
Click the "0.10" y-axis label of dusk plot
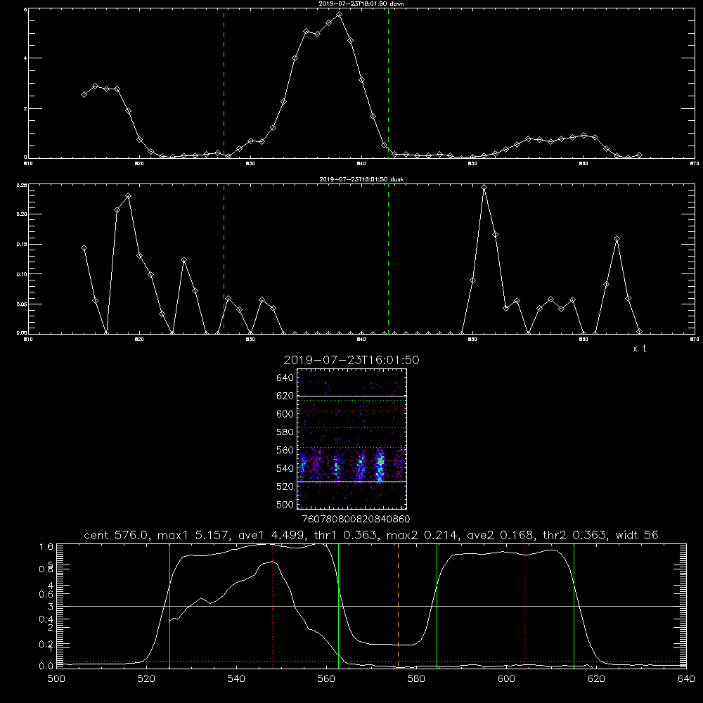tap(22, 274)
